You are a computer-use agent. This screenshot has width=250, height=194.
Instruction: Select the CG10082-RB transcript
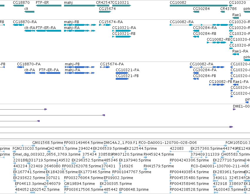[x=217, y=42]
